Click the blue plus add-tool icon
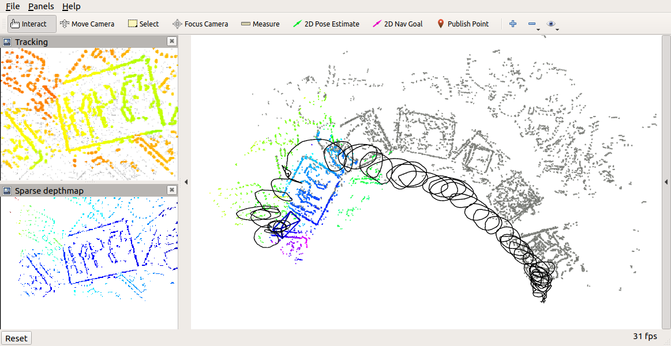The height and width of the screenshot is (346, 671). click(513, 24)
